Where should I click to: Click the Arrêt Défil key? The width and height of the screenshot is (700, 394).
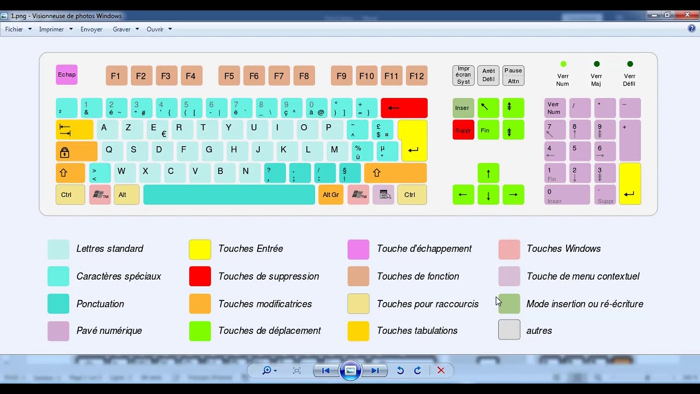(488, 76)
